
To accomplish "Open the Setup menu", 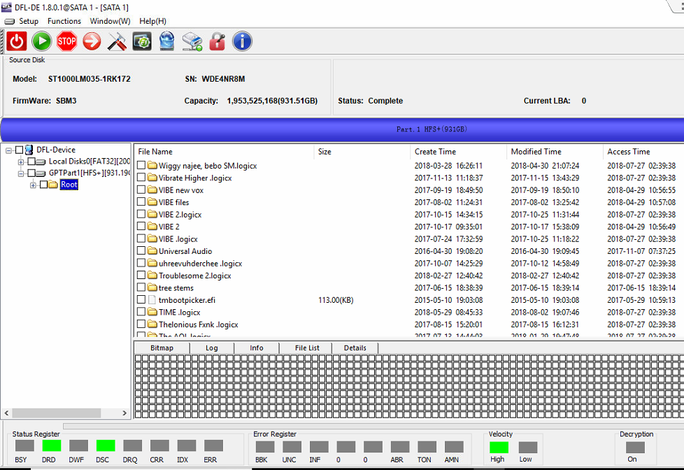I will (x=29, y=21).
